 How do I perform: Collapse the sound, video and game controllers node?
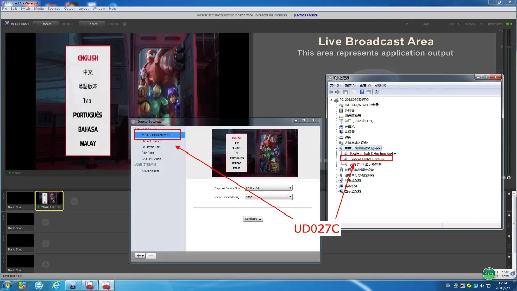click(337, 148)
